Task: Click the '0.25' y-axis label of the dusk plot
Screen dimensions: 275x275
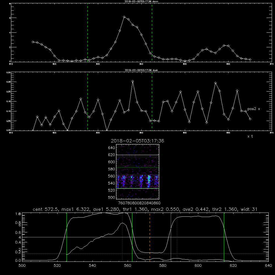Action: click(x=9, y=82)
